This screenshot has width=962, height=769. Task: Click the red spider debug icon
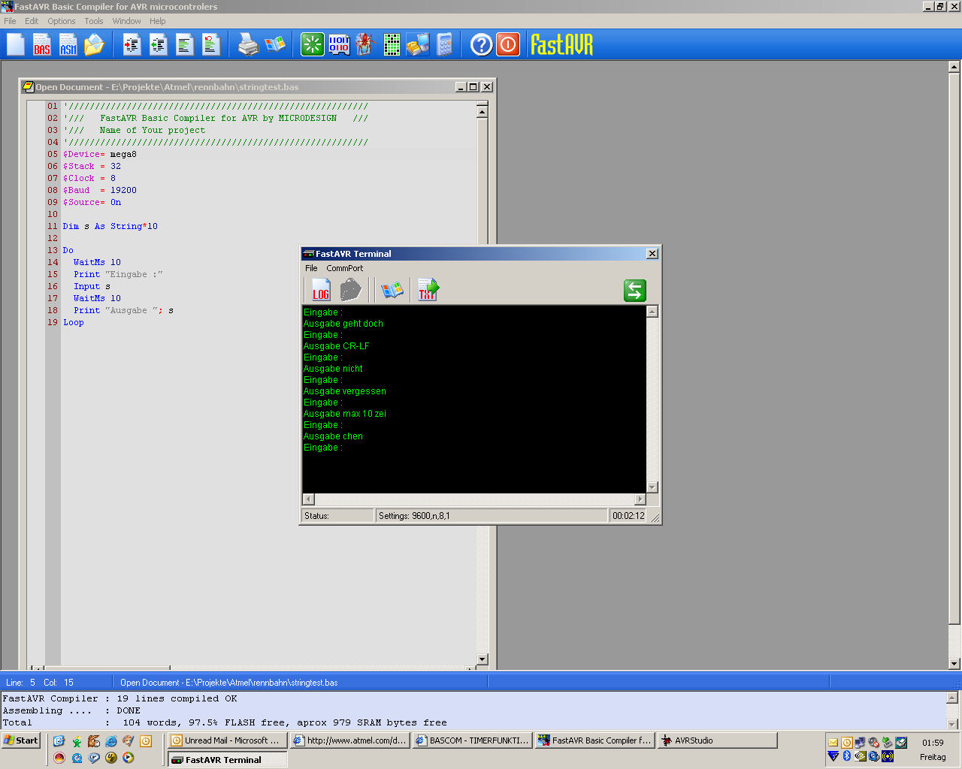coord(365,45)
